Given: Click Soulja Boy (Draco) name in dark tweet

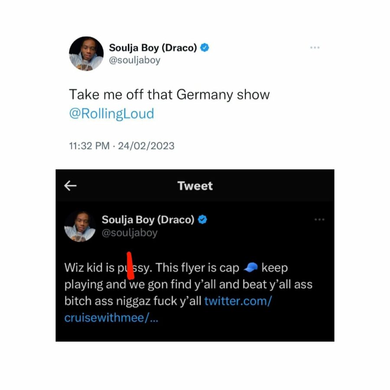Looking at the screenshot, I should pyautogui.click(x=148, y=219).
